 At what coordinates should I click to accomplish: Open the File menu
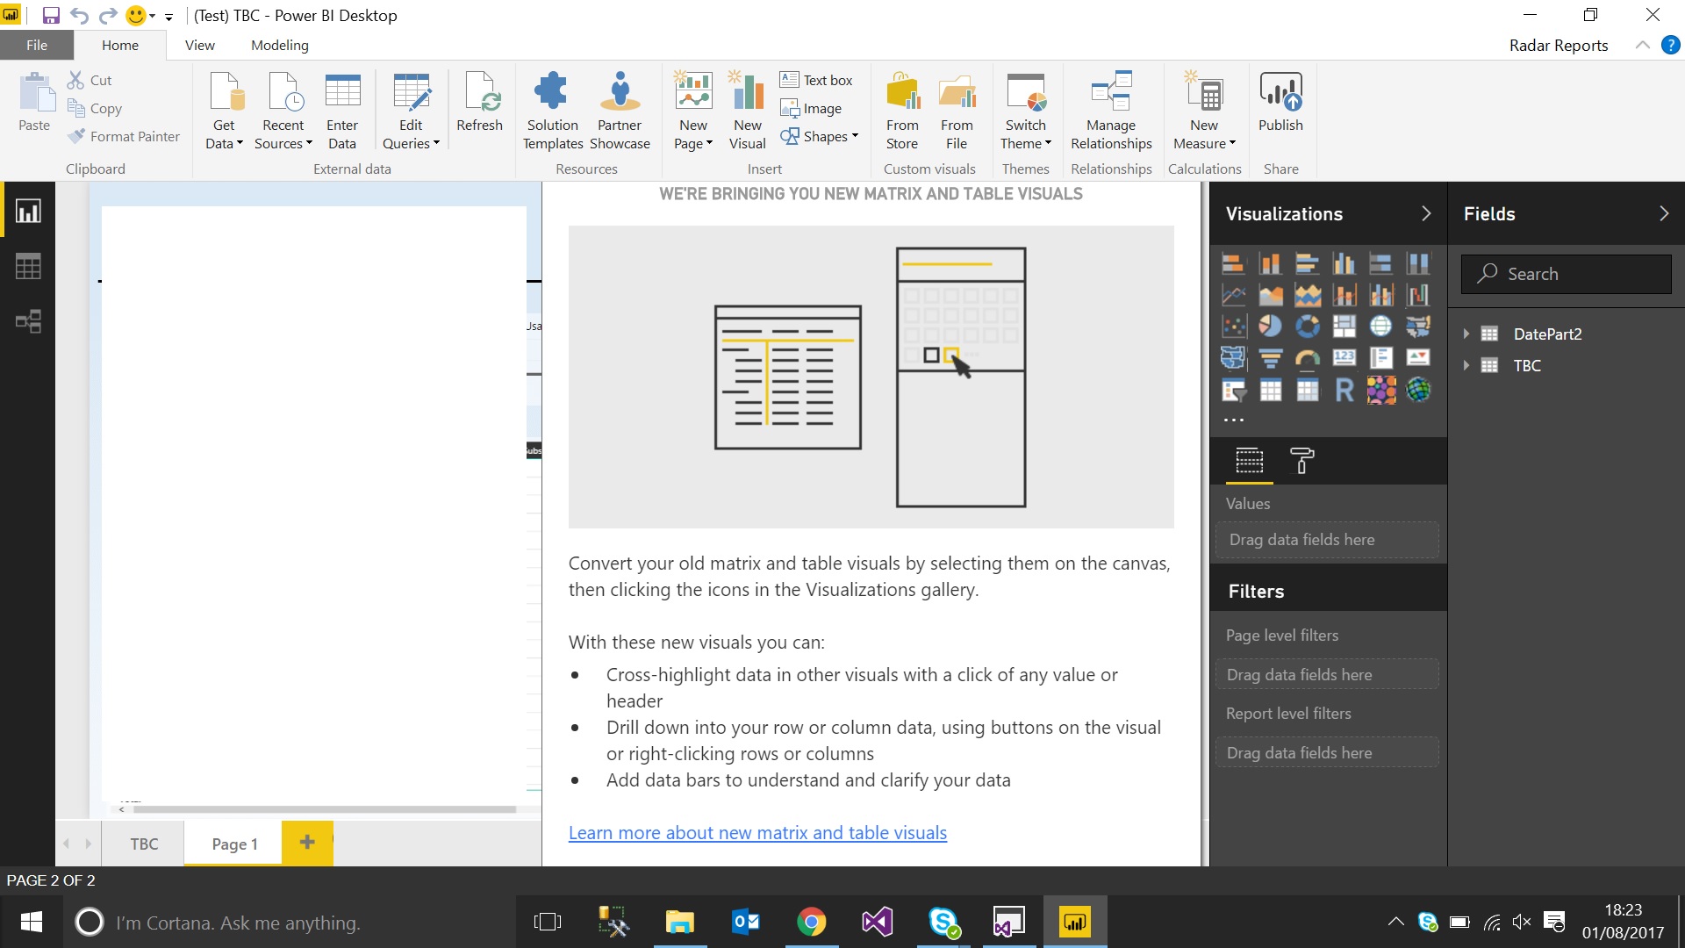[37, 46]
